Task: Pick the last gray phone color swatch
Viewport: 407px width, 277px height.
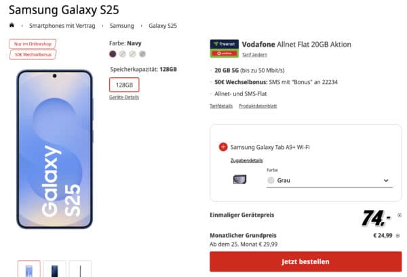Action: click(142, 54)
